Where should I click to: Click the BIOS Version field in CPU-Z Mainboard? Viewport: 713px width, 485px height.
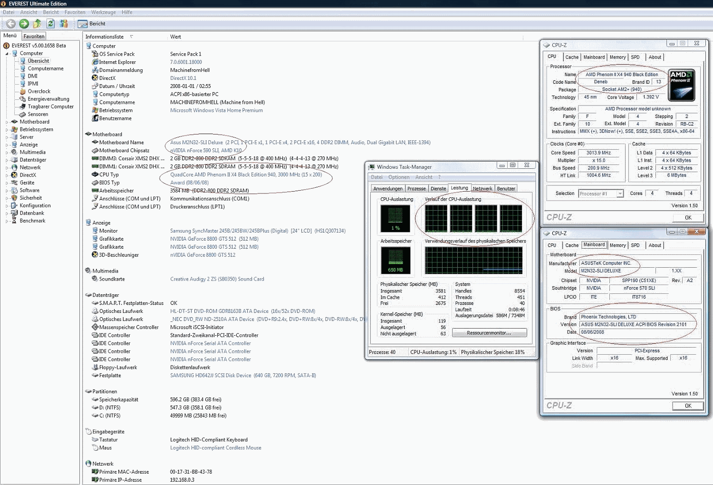(638, 325)
